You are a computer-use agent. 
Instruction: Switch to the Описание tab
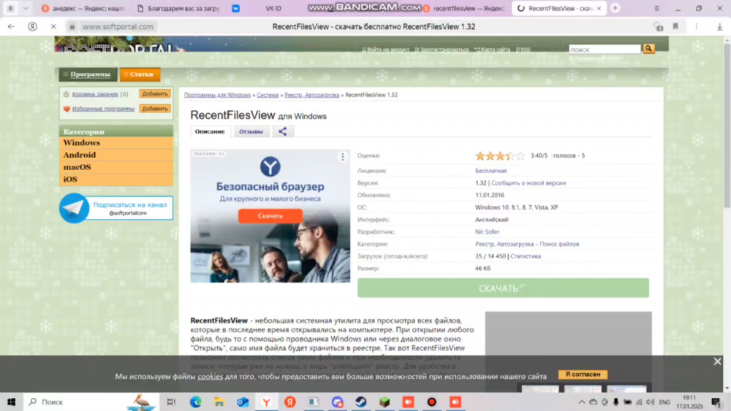pyautogui.click(x=210, y=131)
